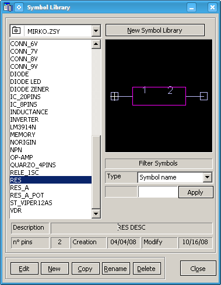Viewport: 221px width, 285px height.
Task: Select CONN_7V in the symbol list
Action: tap(51, 51)
